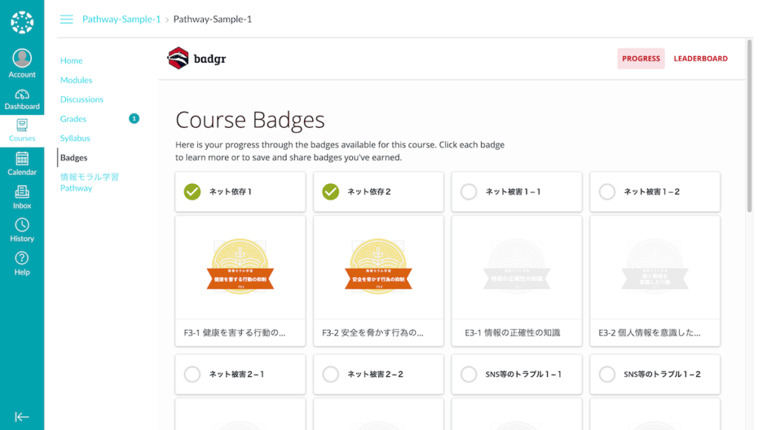
Task: Click the empty circle for ネット被害1–1
Action: [468, 192]
